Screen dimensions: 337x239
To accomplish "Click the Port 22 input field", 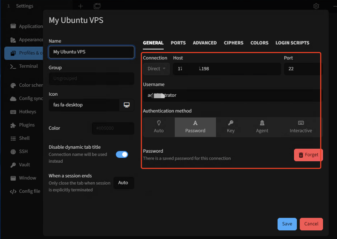I will point(303,69).
